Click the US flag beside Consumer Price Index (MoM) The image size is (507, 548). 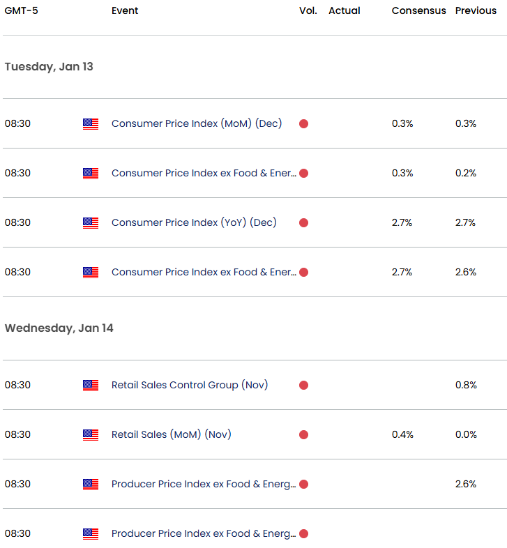(91, 124)
